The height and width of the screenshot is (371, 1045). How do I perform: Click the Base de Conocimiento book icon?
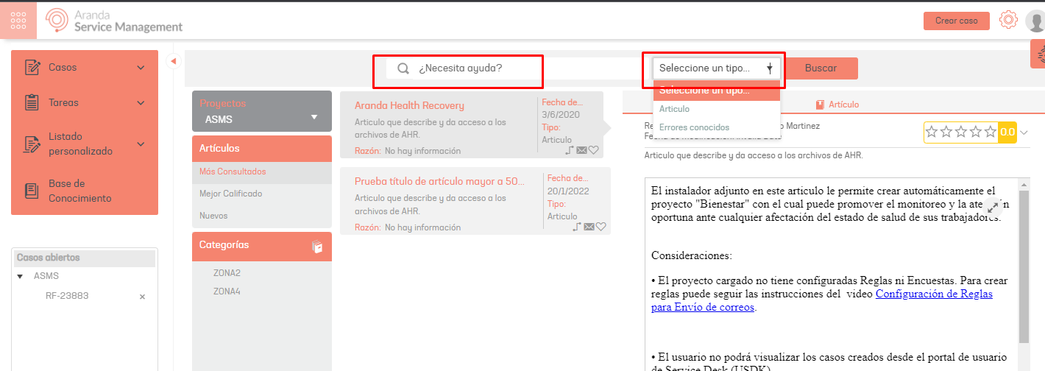(32, 191)
